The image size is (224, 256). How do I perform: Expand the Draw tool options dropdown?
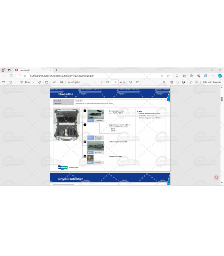click(34, 82)
